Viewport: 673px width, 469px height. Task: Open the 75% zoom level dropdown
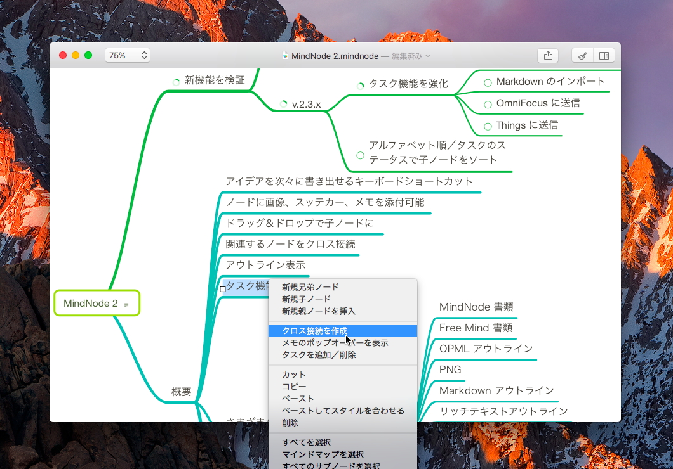click(128, 55)
